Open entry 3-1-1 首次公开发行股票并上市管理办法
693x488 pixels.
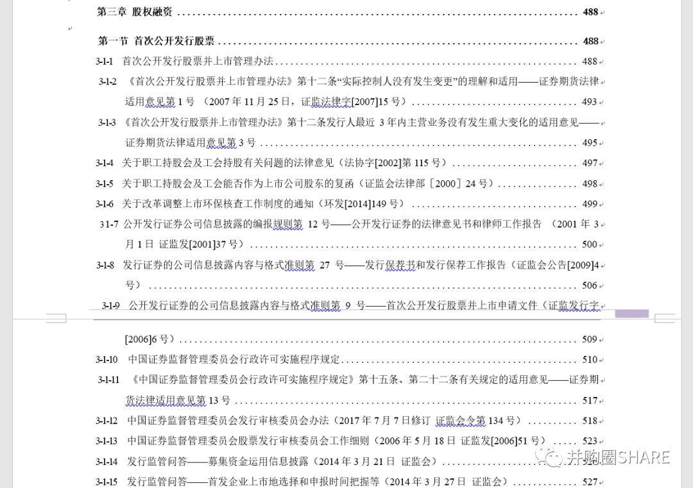[193, 62]
